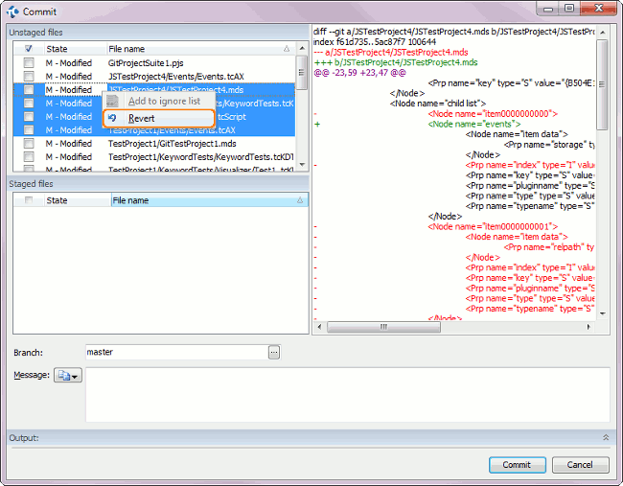
Task: Click scroll up arrow of unstaged files list
Action: pos(302,49)
